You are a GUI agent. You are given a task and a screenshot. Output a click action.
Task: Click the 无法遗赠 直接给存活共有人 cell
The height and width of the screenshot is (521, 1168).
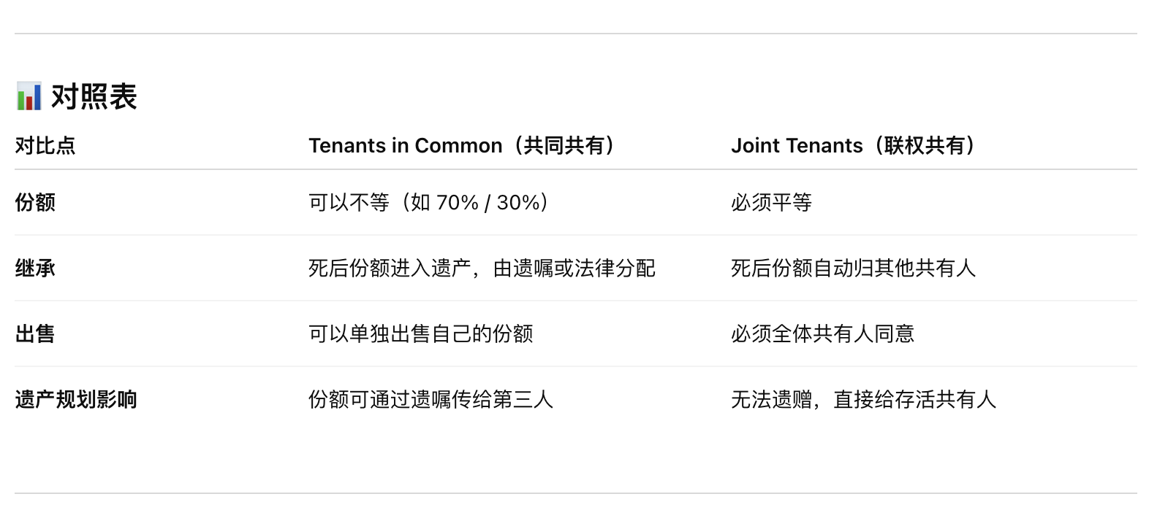[864, 399]
